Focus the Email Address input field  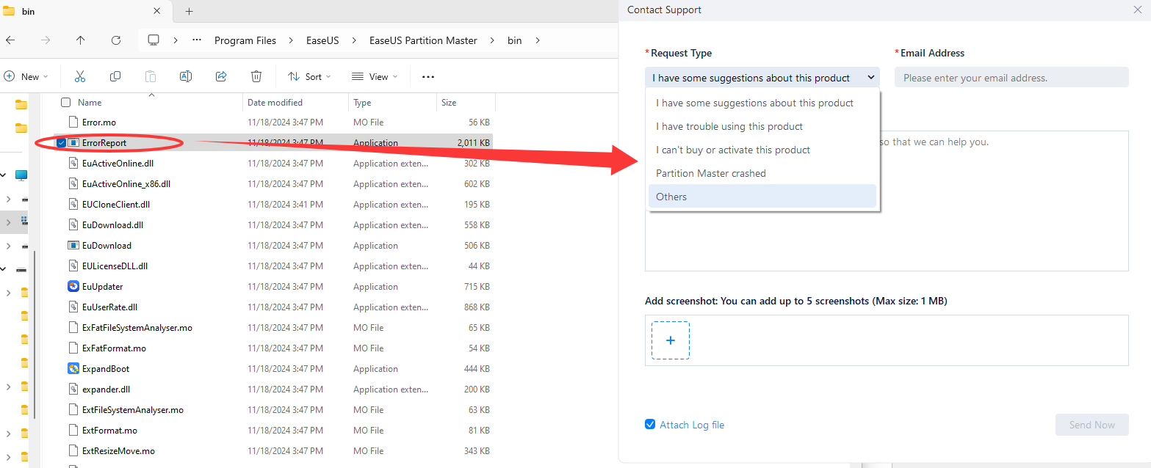click(x=1011, y=78)
